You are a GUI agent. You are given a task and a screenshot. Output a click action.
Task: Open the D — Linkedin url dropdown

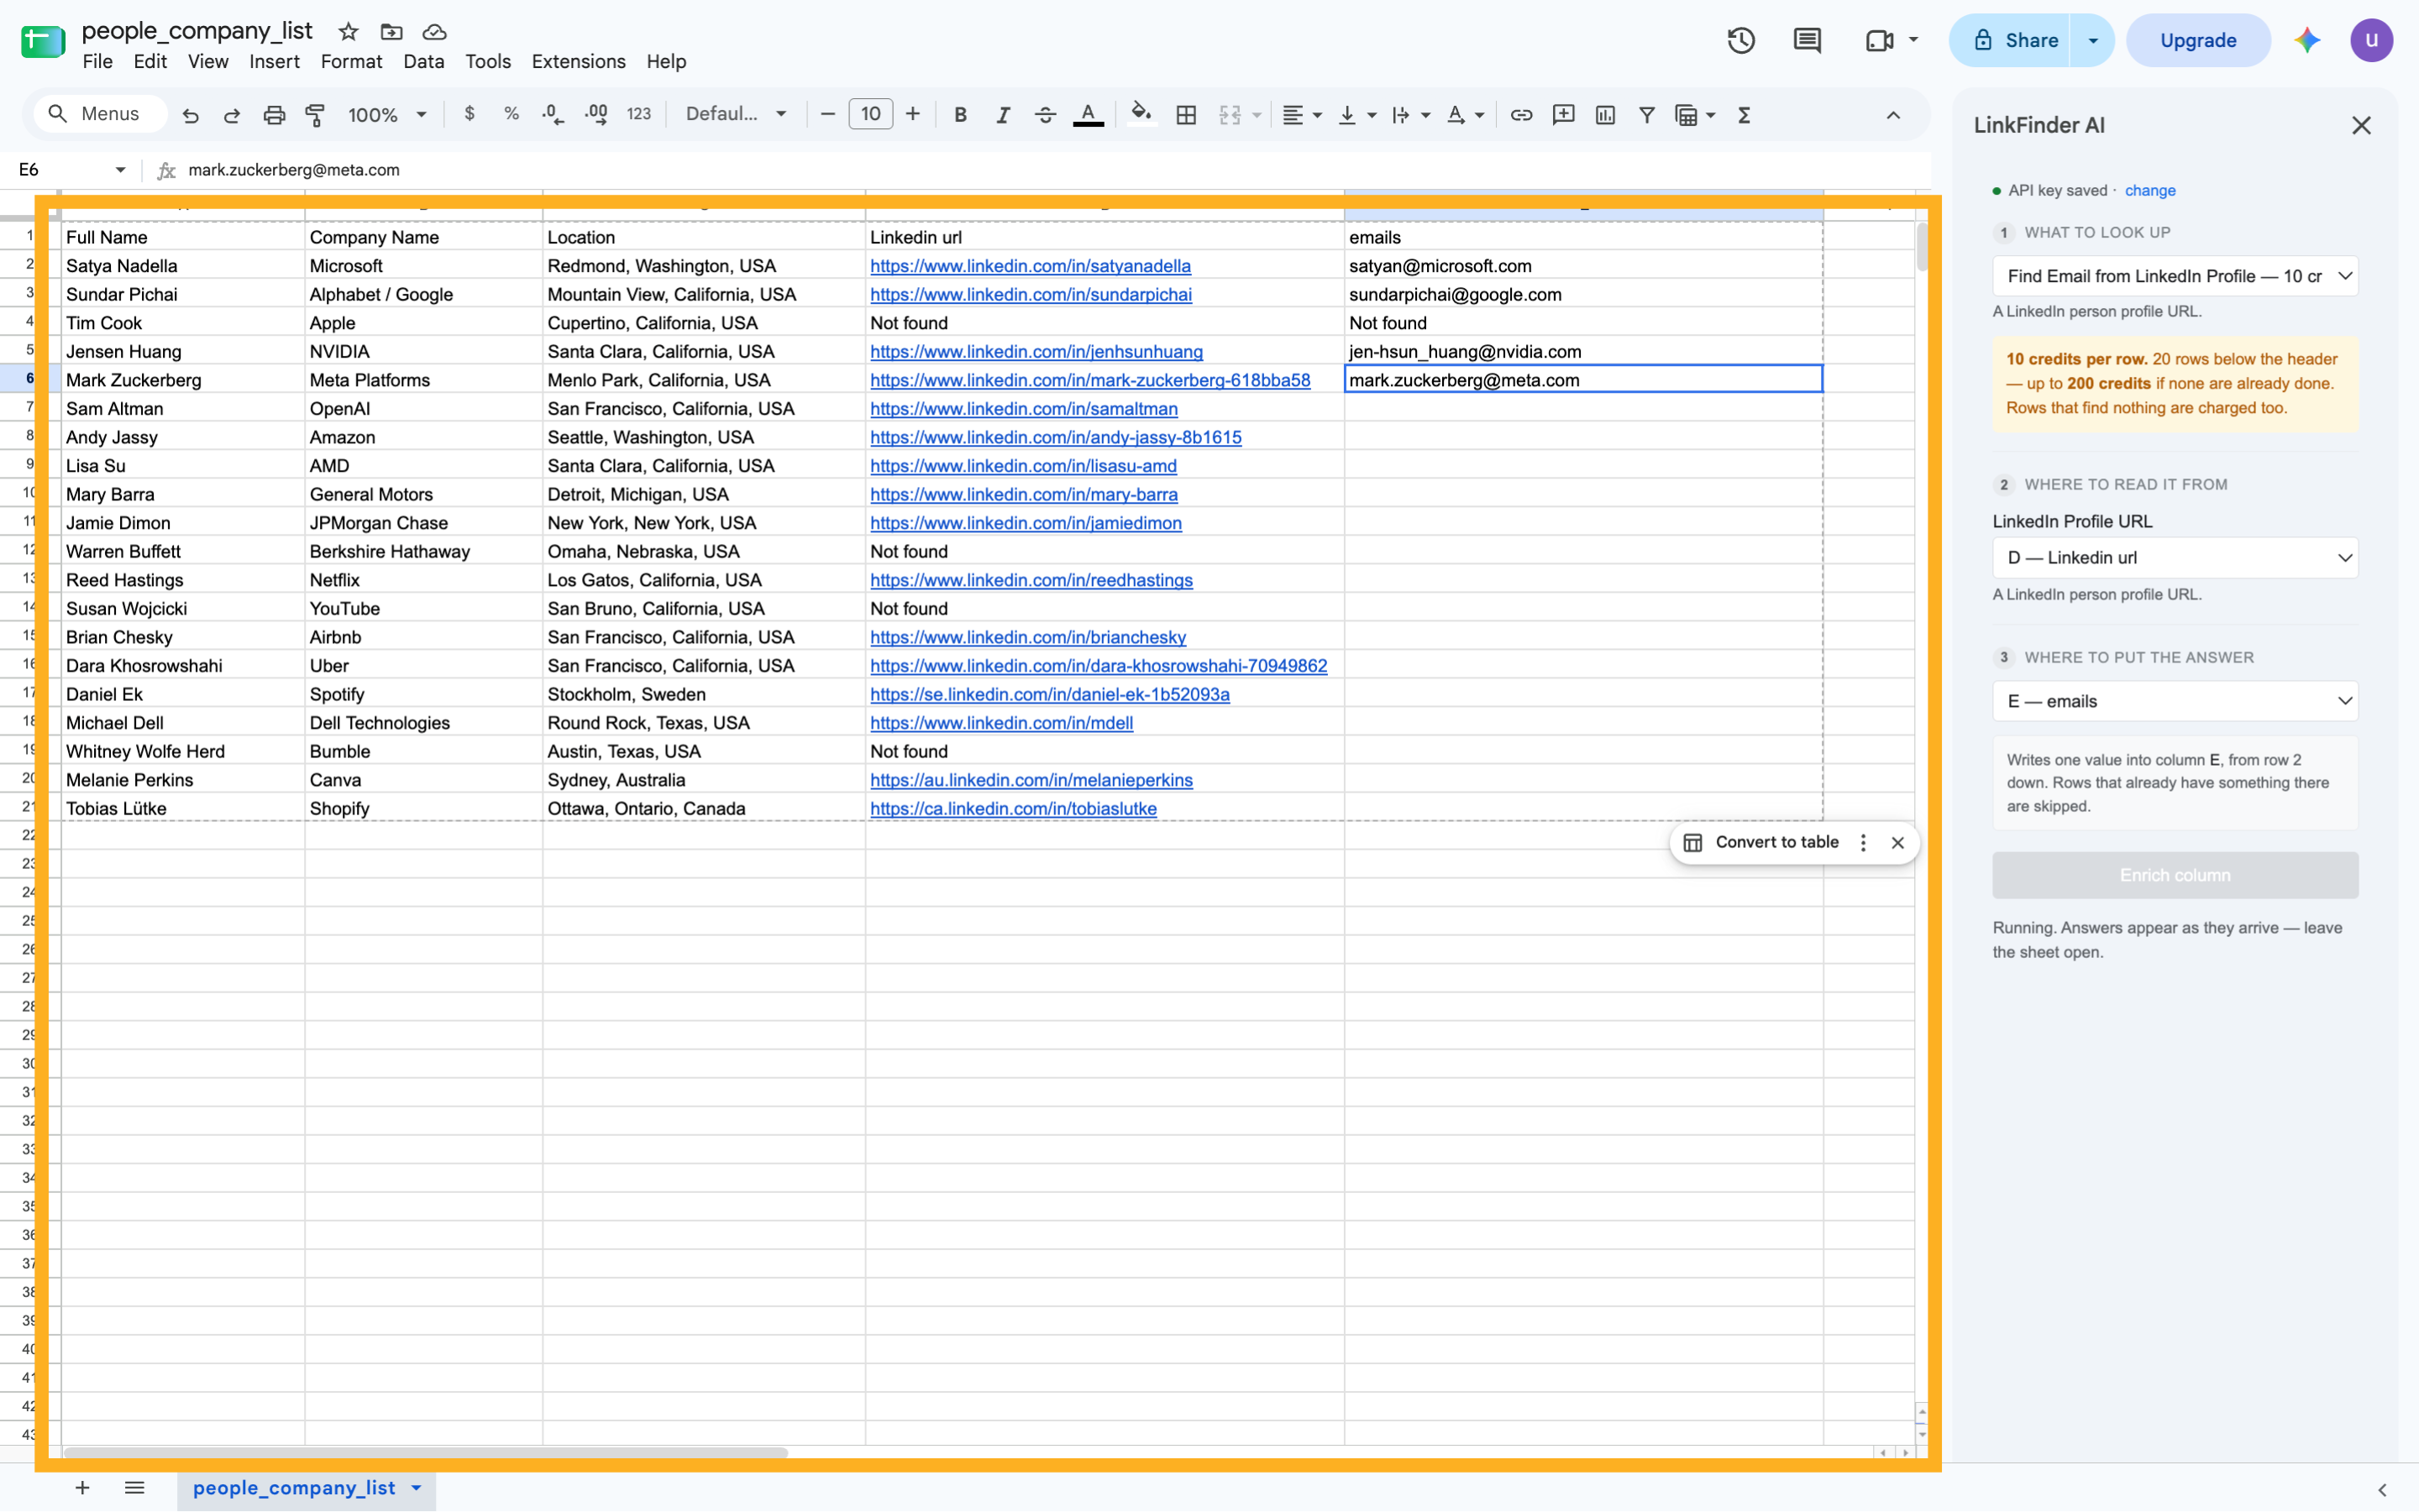coord(2175,558)
